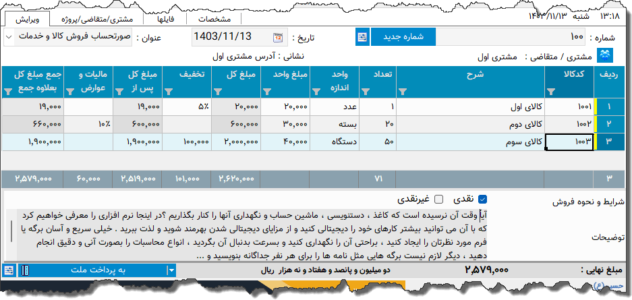
Task: Open filter on مبلغ کل پس از column
Action: 119,92
